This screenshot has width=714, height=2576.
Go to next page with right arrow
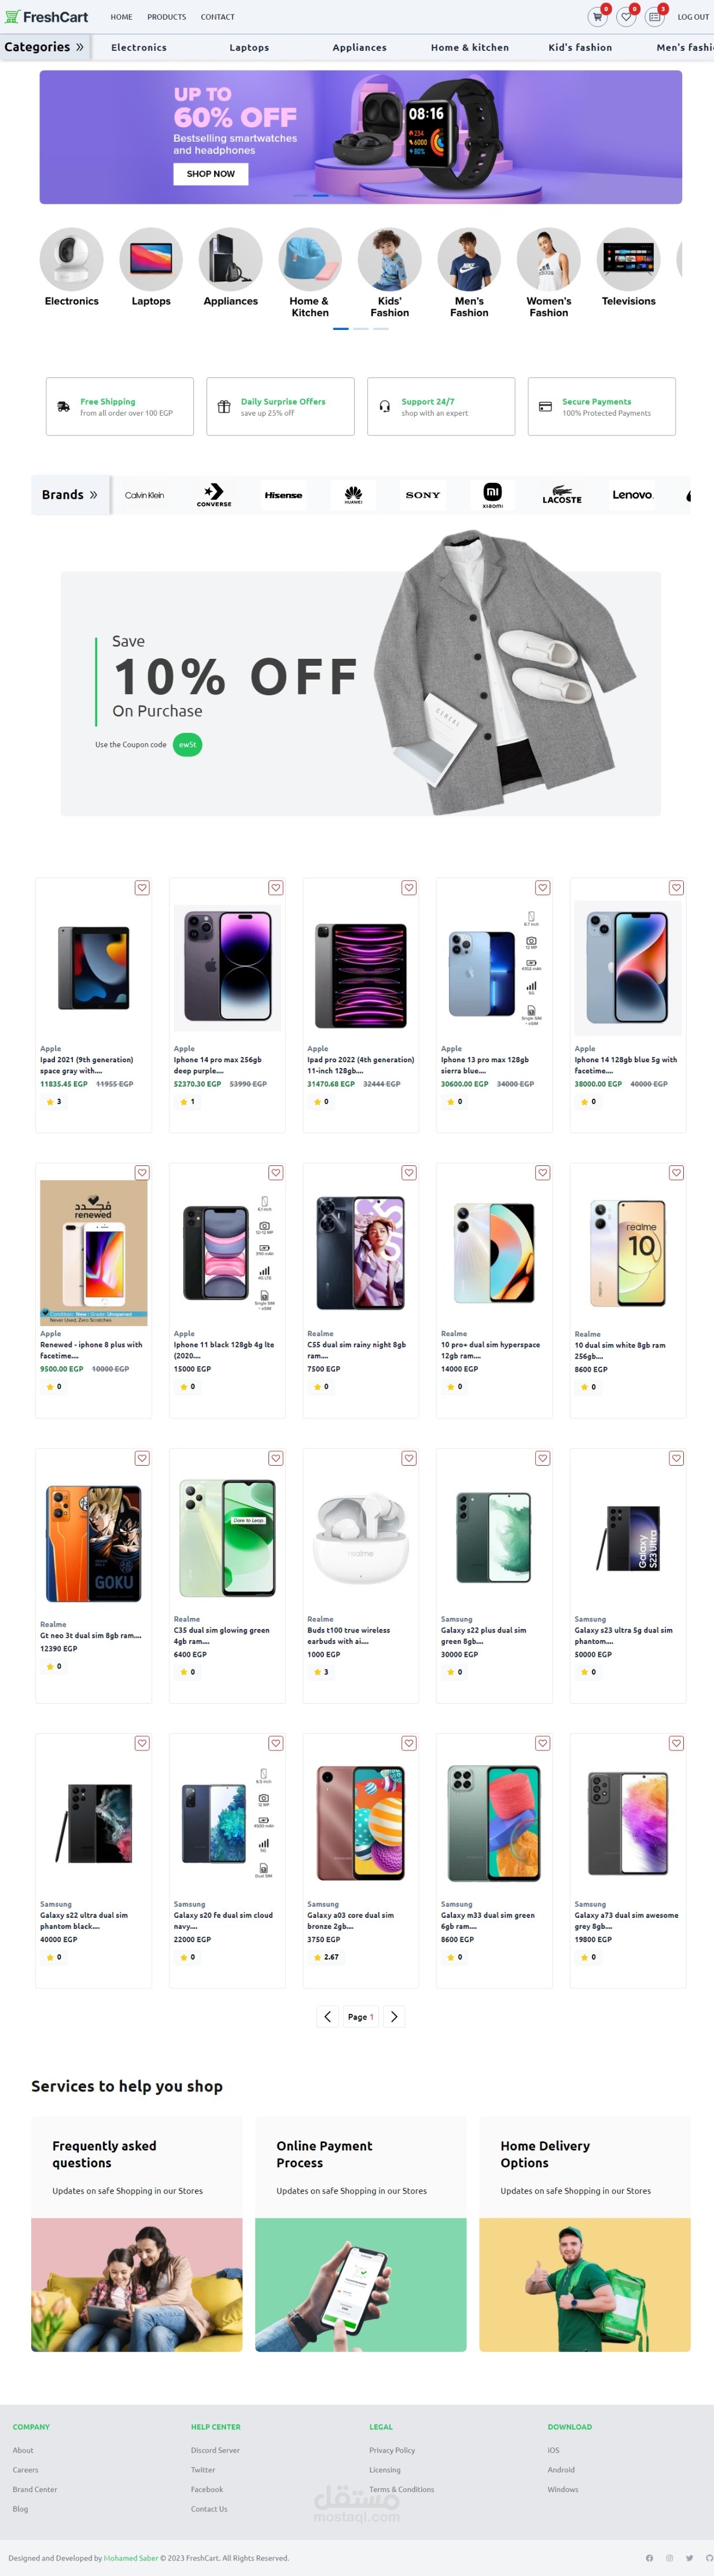tap(394, 2016)
